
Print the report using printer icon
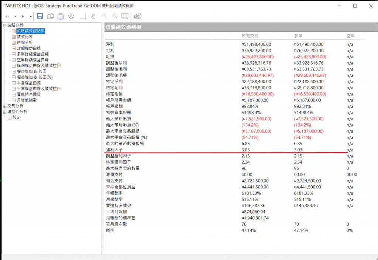pos(61,16)
